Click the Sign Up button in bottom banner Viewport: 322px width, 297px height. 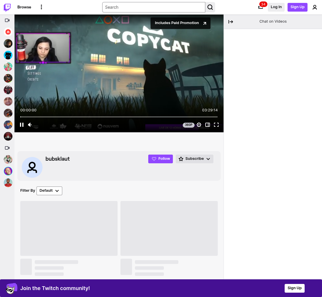(x=294, y=288)
